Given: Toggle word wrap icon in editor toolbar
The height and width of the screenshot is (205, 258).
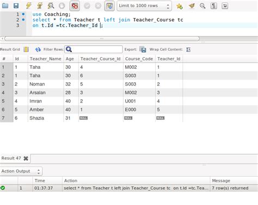Looking at the screenshot, I should pyautogui.click(x=225, y=6).
